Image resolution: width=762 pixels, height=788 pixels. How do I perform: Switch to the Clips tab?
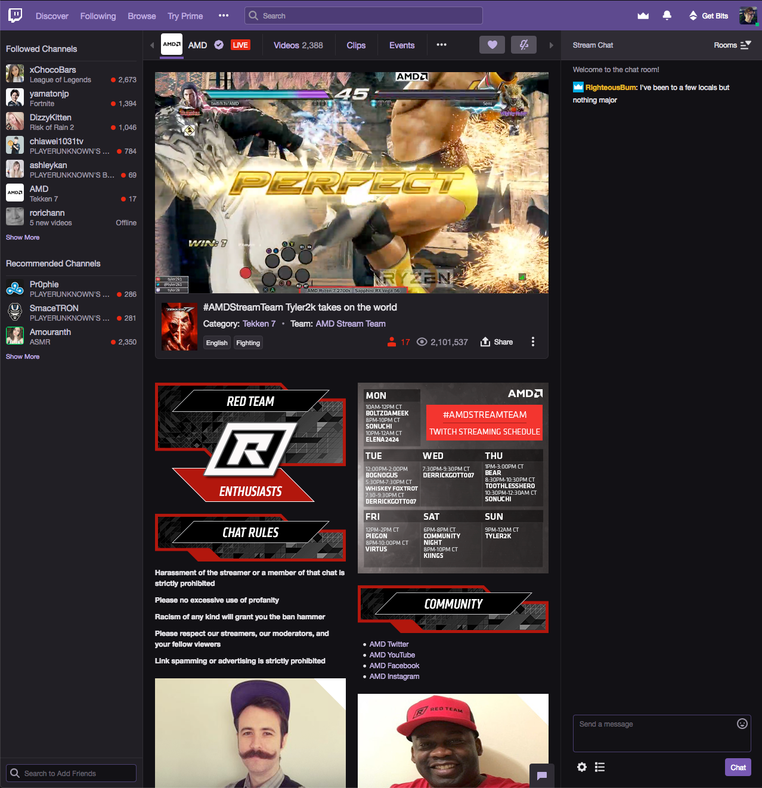(356, 45)
